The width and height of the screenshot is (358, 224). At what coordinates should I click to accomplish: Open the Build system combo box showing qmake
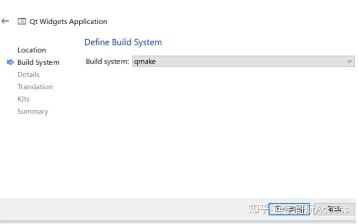(x=243, y=62)
